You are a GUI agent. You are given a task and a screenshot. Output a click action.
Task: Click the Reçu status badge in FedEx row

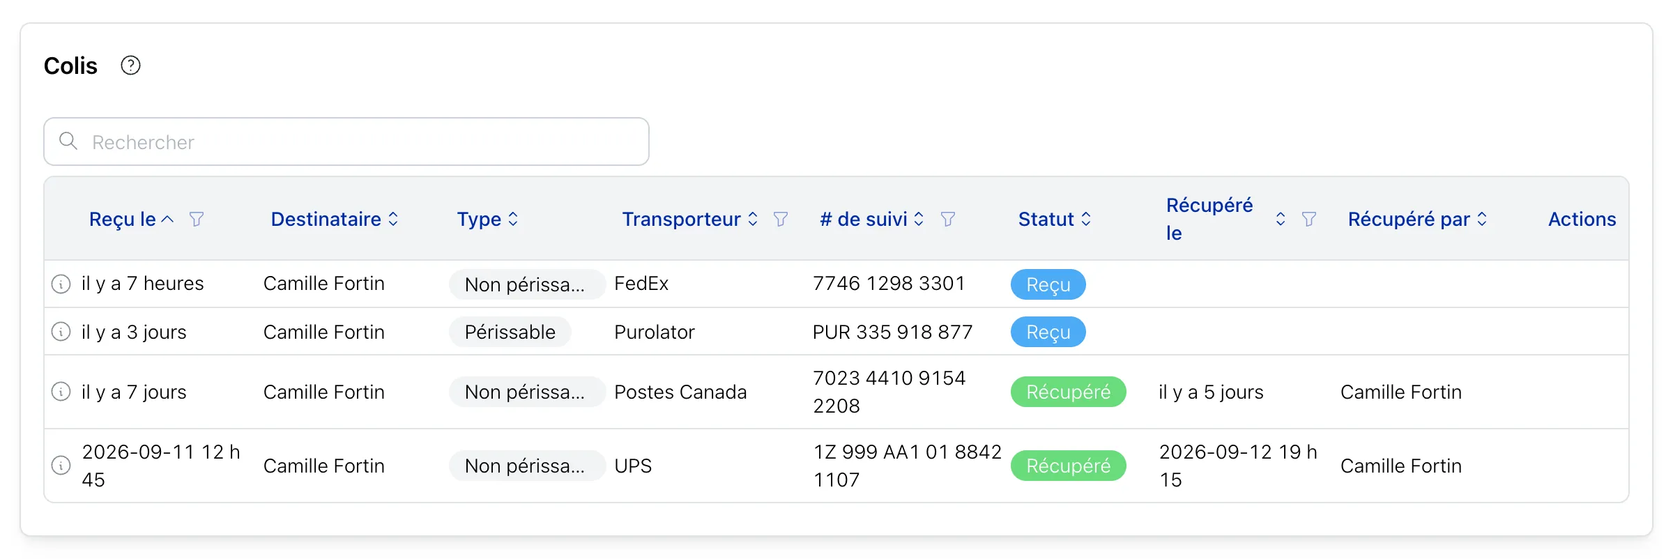click(x=1048, y=284)
